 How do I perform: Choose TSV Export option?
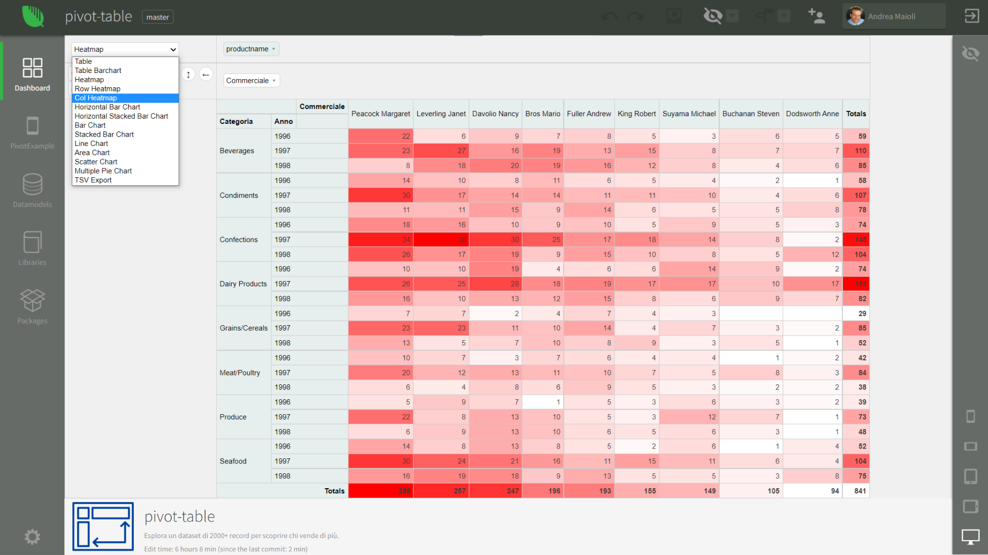[125, 180]
